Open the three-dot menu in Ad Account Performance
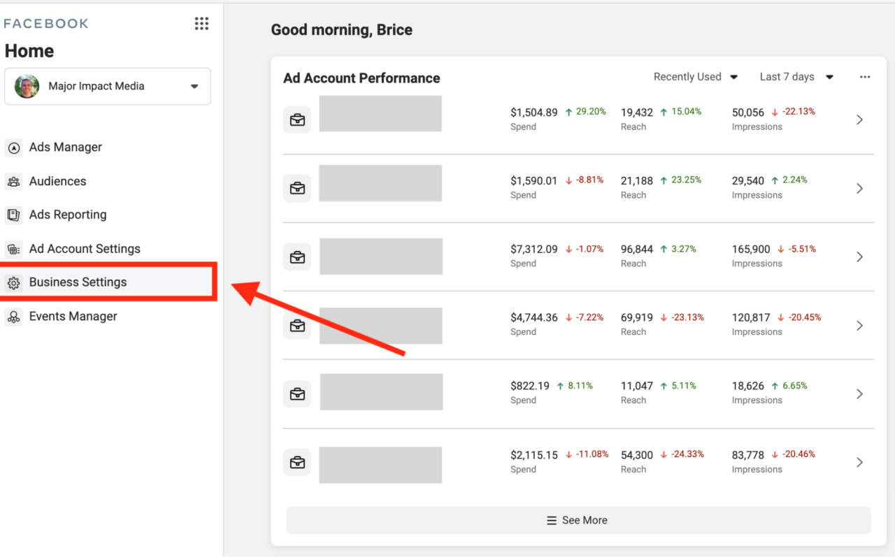The image size is (895, 557). click(865, 77)
